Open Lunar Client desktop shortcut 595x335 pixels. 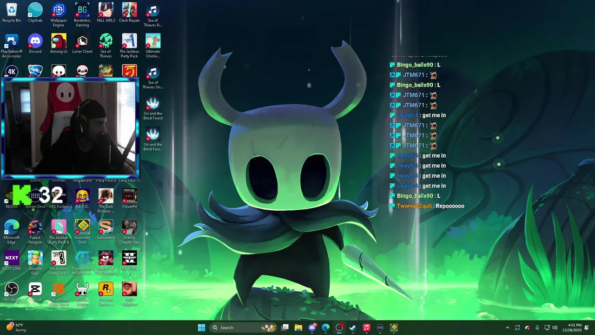click(82, 44)
